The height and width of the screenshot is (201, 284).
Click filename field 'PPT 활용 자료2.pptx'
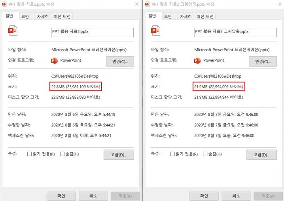(92, 32)
